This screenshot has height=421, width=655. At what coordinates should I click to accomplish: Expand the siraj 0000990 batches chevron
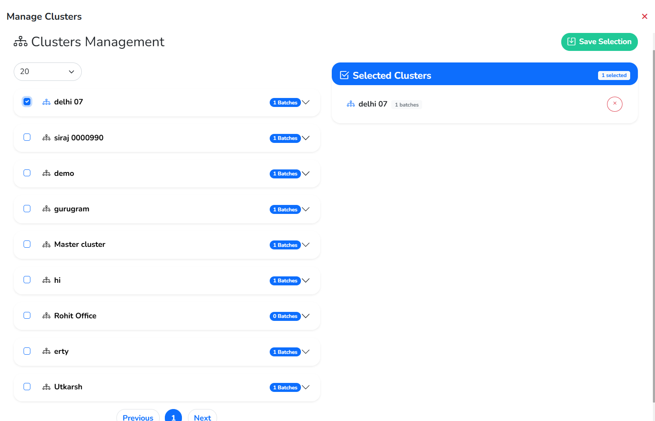pyautogui.click(x=306, y=138)
